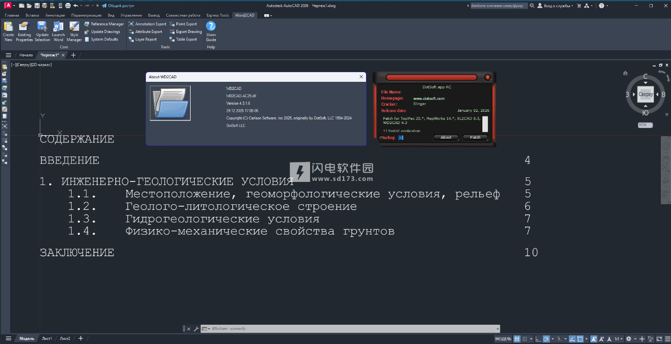Switch to the Лист1 layout tab
Viewport: 671px width, 344px height.
[x=47, y=338]
